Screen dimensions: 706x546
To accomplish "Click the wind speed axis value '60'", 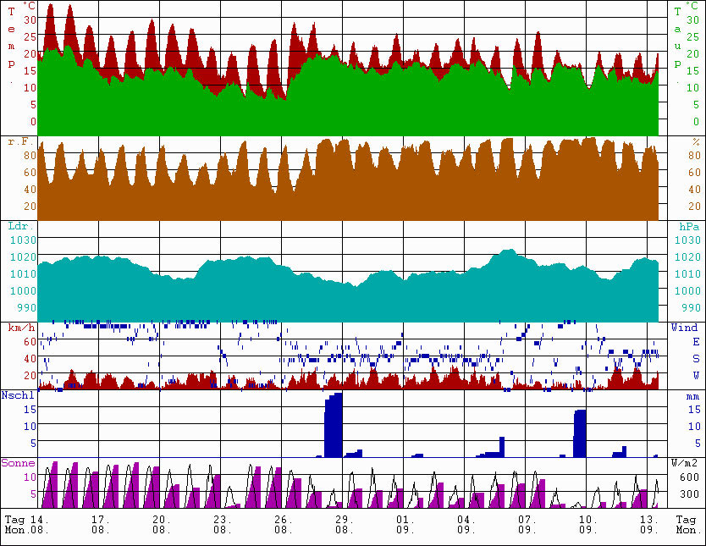I will click(x=30, y=342).
